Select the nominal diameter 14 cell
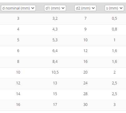This screenshot has width=126, height=113. [x=18, y=94]
